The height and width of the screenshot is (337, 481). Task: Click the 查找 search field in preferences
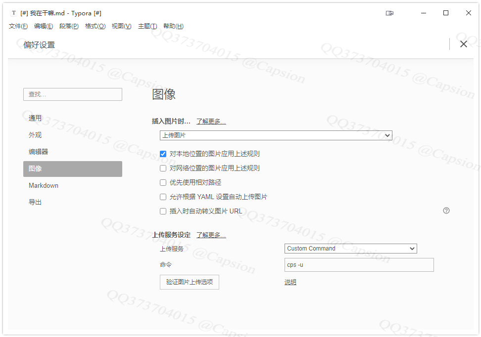pos(73,94)
